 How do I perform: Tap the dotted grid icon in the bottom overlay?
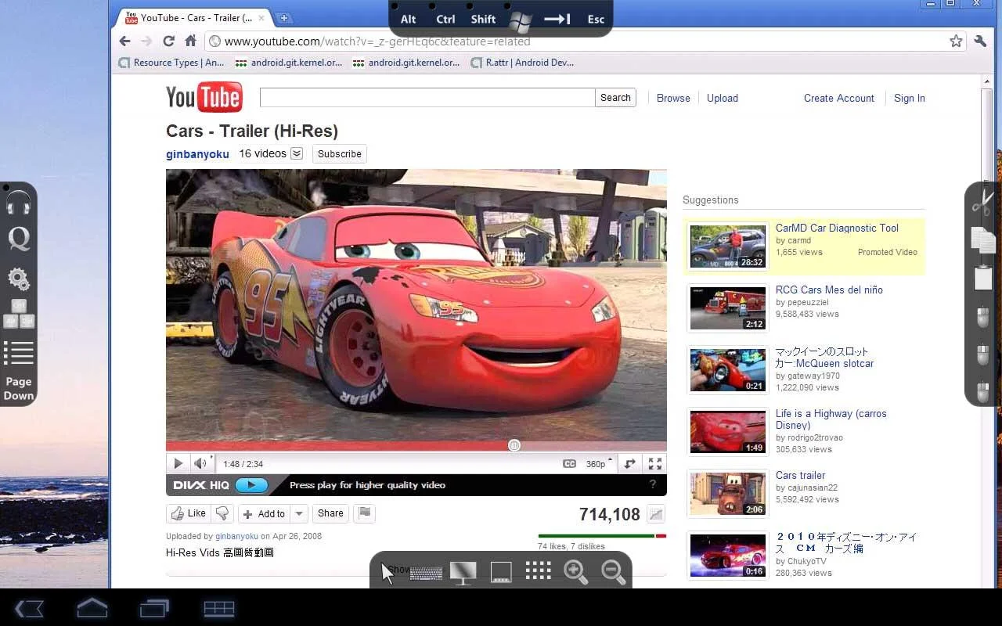[x=539, y=570]
